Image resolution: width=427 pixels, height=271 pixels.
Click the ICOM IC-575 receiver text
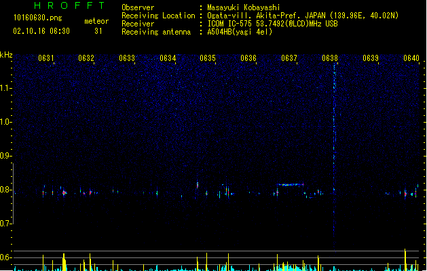point(273,24)
